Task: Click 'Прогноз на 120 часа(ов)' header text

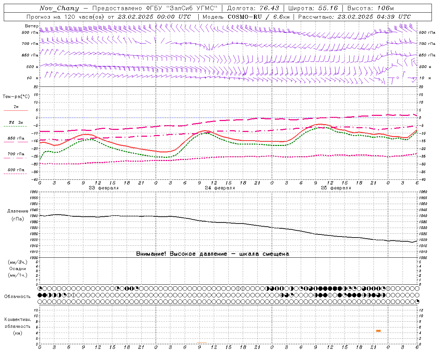Action: click(66, 17)
